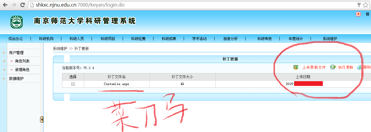
Task: Reload the page with refresh icon
Action: click(x=22, y=5)
